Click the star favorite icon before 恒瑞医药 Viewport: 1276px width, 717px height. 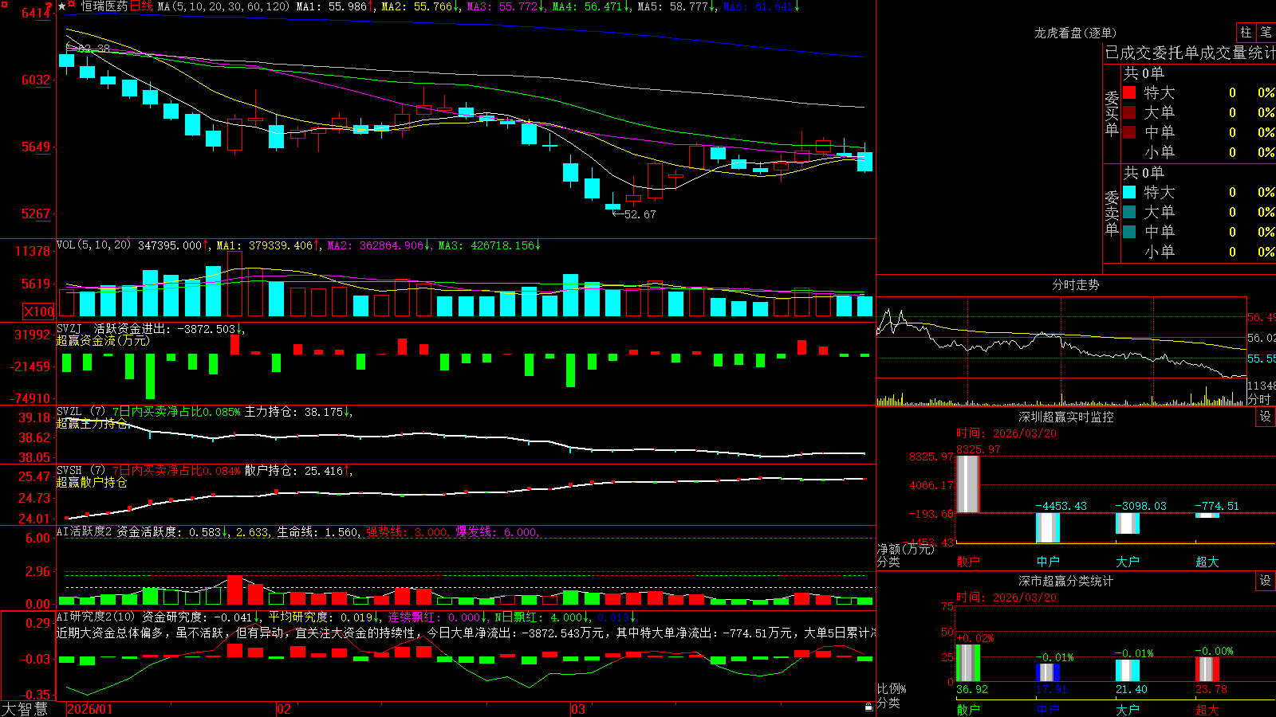point(62,6)
